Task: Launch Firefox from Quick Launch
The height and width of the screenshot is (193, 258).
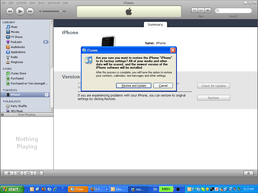Action: pos(44,189)
